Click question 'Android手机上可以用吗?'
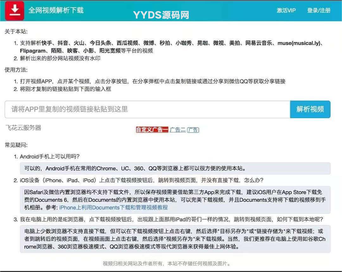 coord(50,157)
